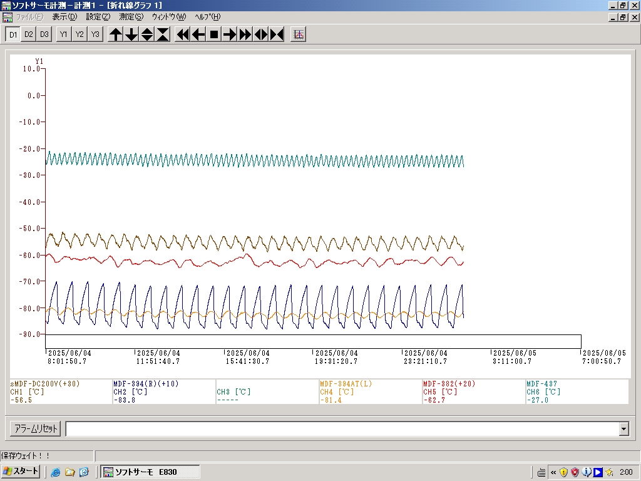641x481 pixels.
Task: Click the application icon left of the ファイル menu
Action: click(x=8, y=17)
